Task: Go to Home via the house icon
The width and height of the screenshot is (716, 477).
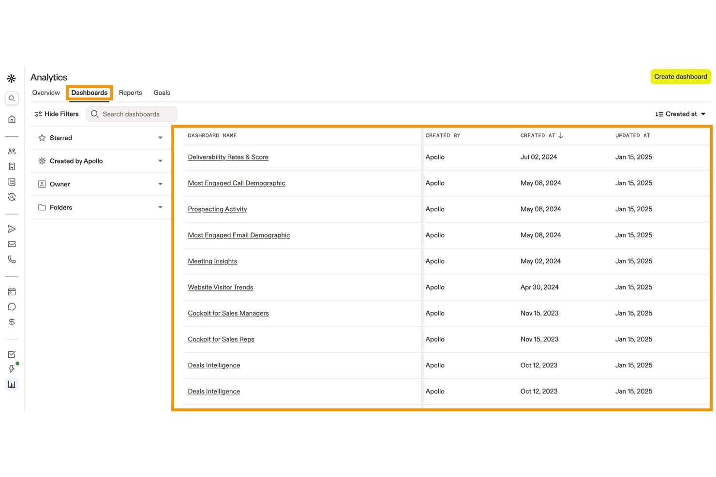Action: 12,119
